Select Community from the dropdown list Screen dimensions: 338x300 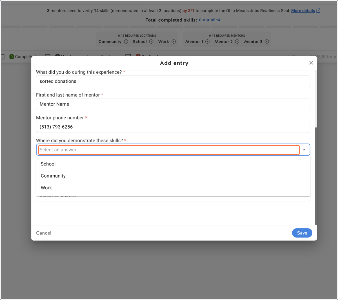pyautogui.click(x=173, y=176)
